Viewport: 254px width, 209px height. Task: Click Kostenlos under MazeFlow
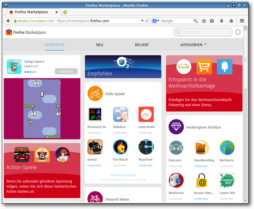145,165
